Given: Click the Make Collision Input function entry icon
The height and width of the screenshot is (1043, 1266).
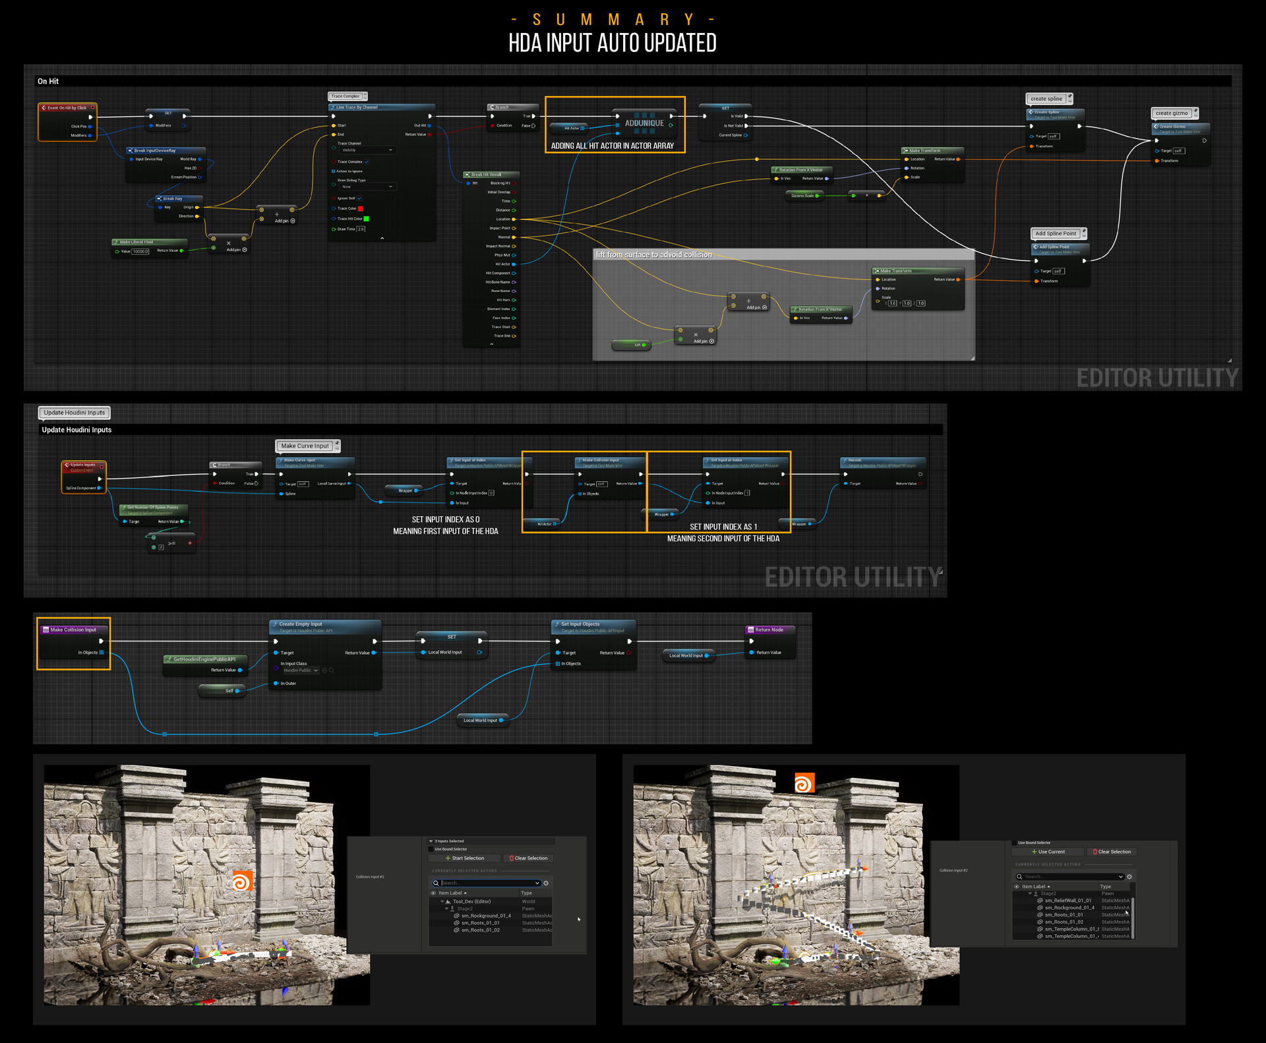Looking at the screenshot, I should tap(46, 630).
